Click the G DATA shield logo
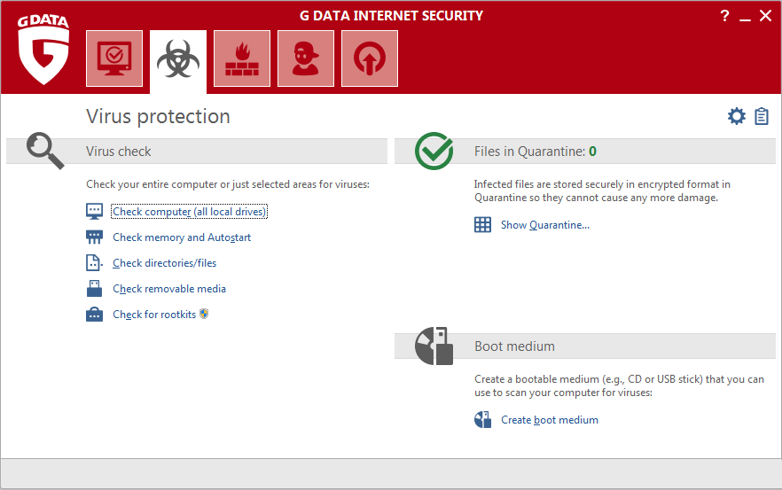Screen dimensions: 782x490 coord(43,55)
